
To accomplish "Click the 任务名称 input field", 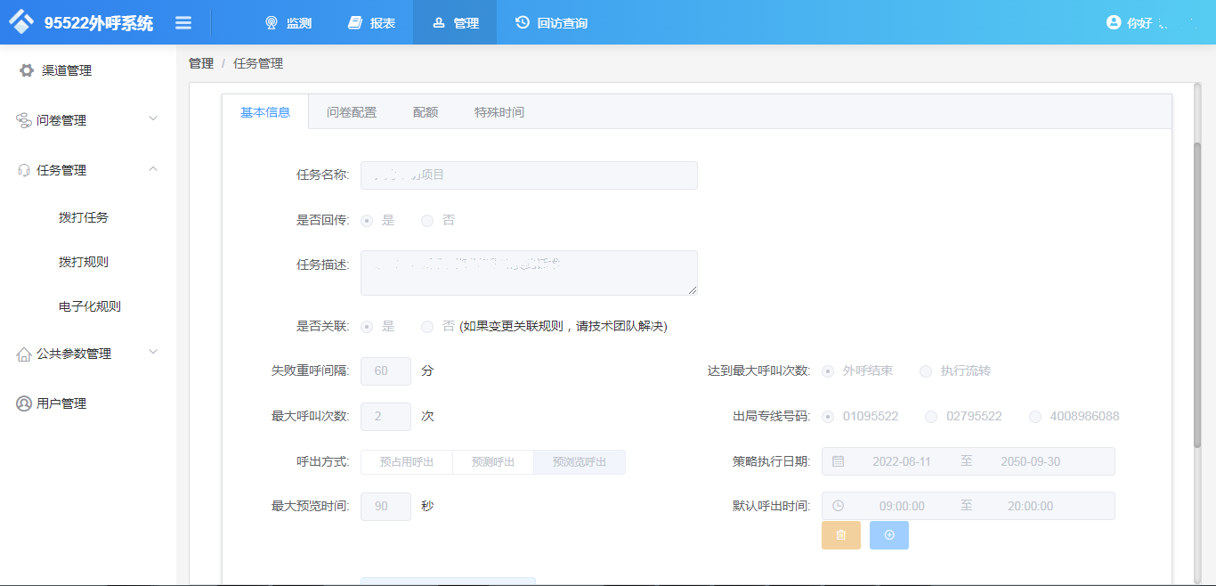I will (529, 175).
